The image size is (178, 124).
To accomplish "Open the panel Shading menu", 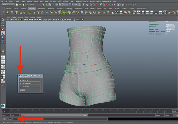I will pyautogui.click(x=14, y=17).
